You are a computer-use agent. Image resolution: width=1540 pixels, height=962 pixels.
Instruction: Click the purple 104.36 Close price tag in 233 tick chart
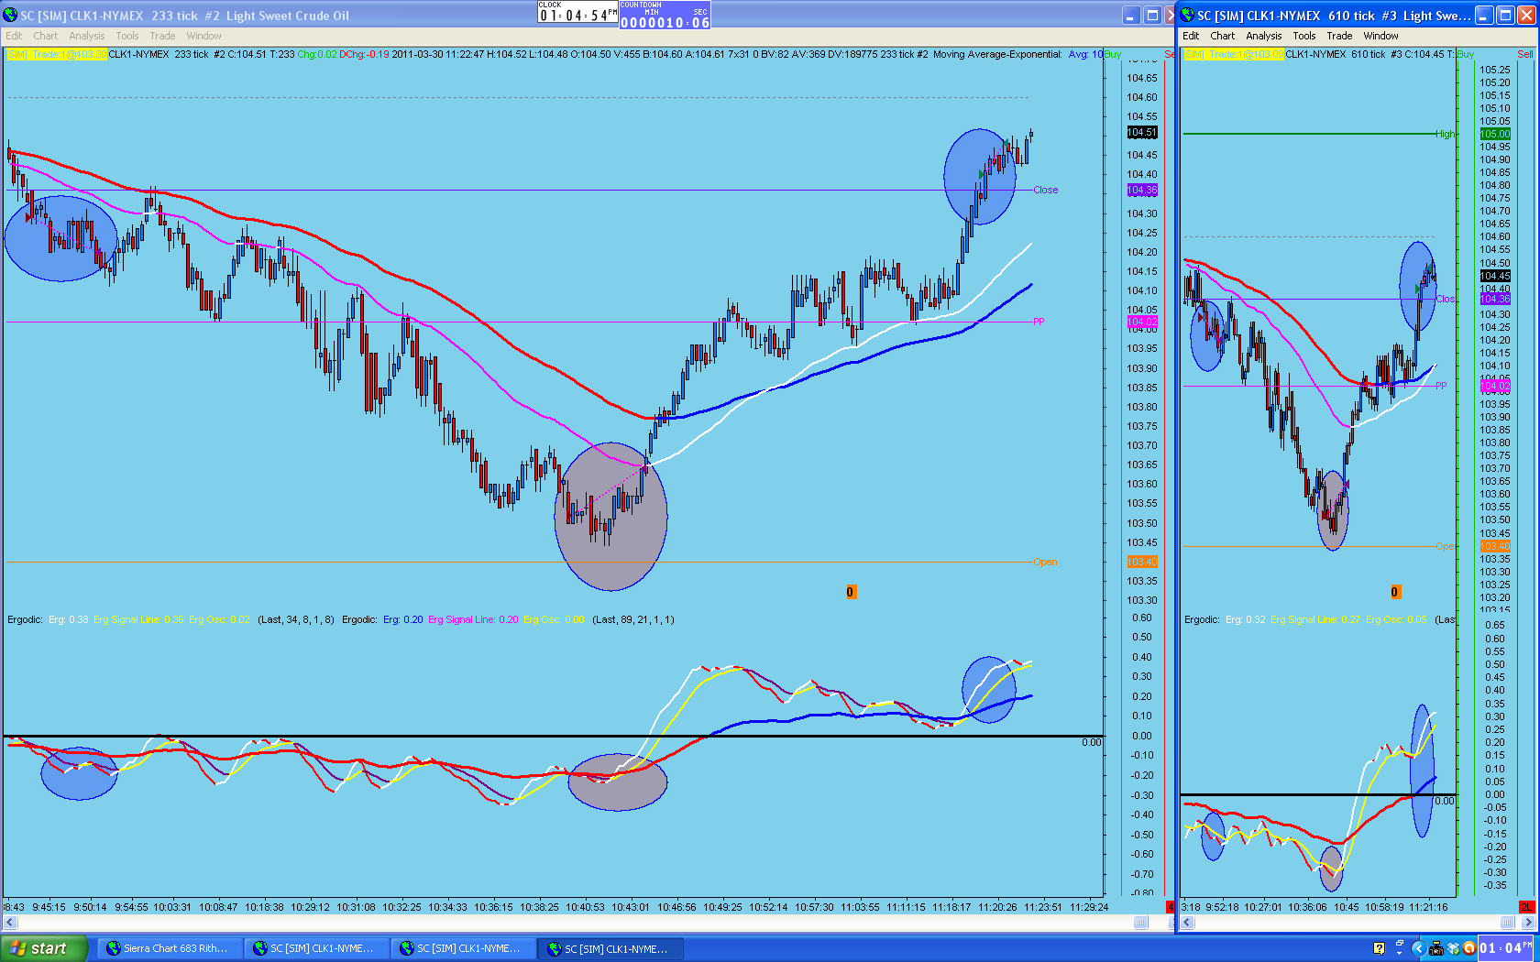1142,190
